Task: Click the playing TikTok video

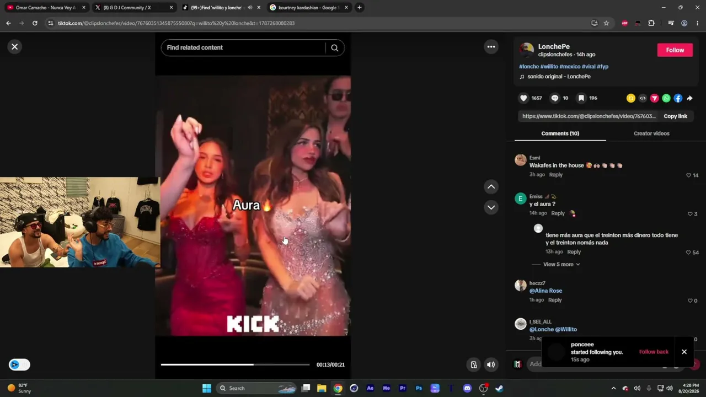Action: 253,205
